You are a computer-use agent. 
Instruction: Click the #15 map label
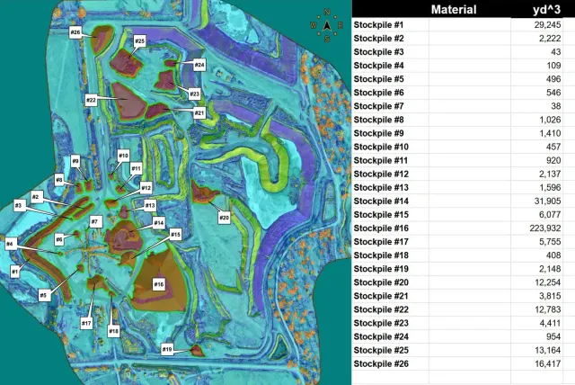(176, 235)
